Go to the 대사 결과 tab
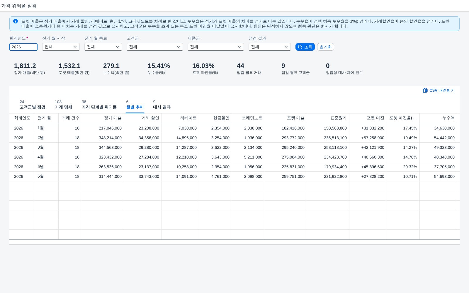This screenshot has width=469, height=293. pos(162,105)
